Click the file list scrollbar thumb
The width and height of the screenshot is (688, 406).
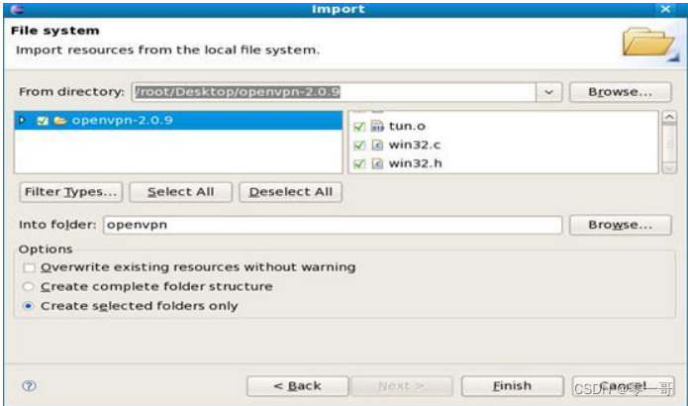click(669, 143)
